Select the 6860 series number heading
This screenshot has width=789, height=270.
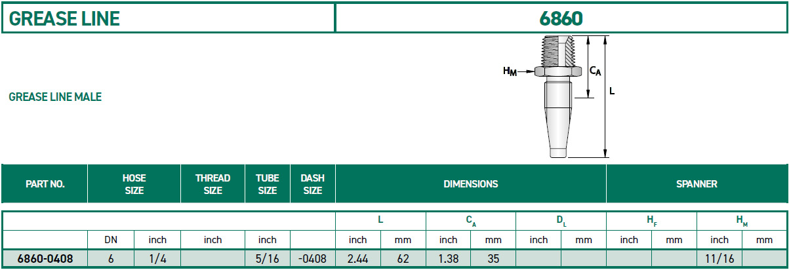pos(561,18)
